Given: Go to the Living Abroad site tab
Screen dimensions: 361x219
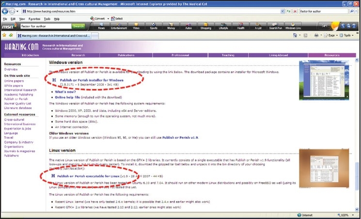Looking at the screenshot, I should coord(278,55).
